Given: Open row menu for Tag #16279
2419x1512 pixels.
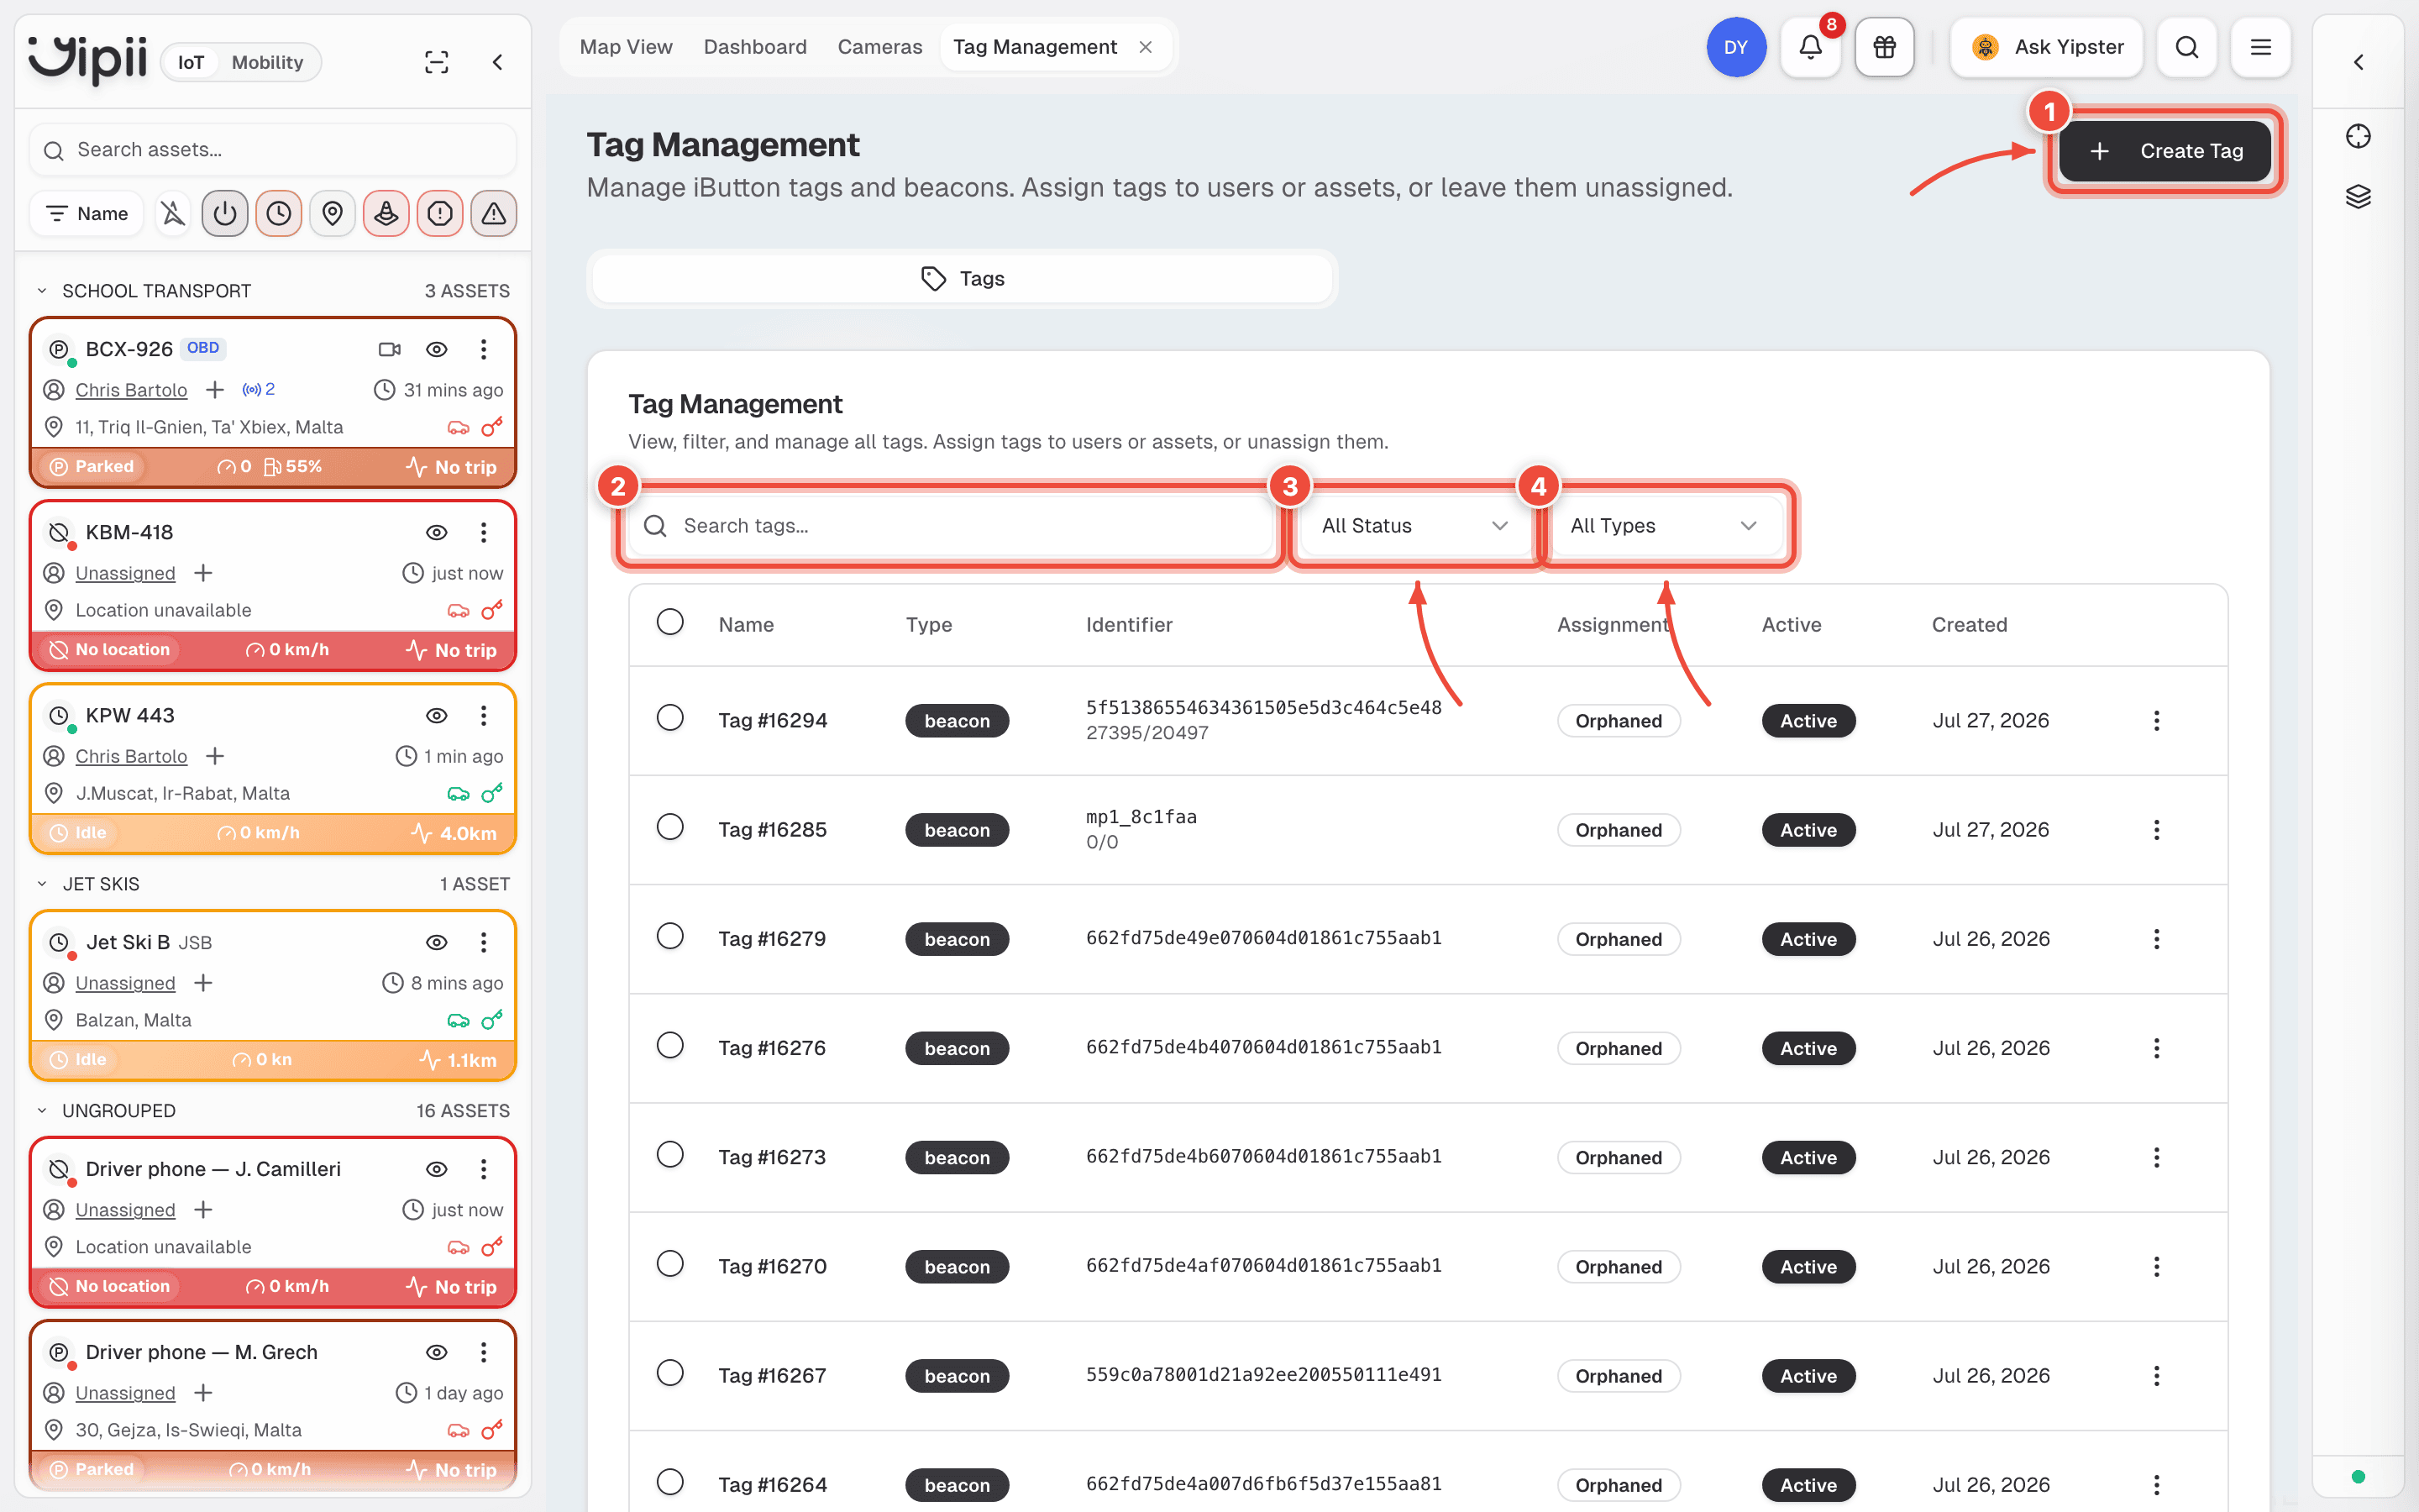Looking at the screenshot, I should 2156,938.
